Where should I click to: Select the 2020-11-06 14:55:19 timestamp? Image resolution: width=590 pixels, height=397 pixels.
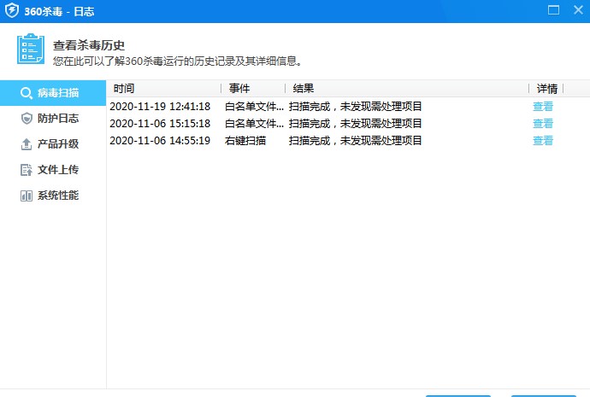click(160, 141)
